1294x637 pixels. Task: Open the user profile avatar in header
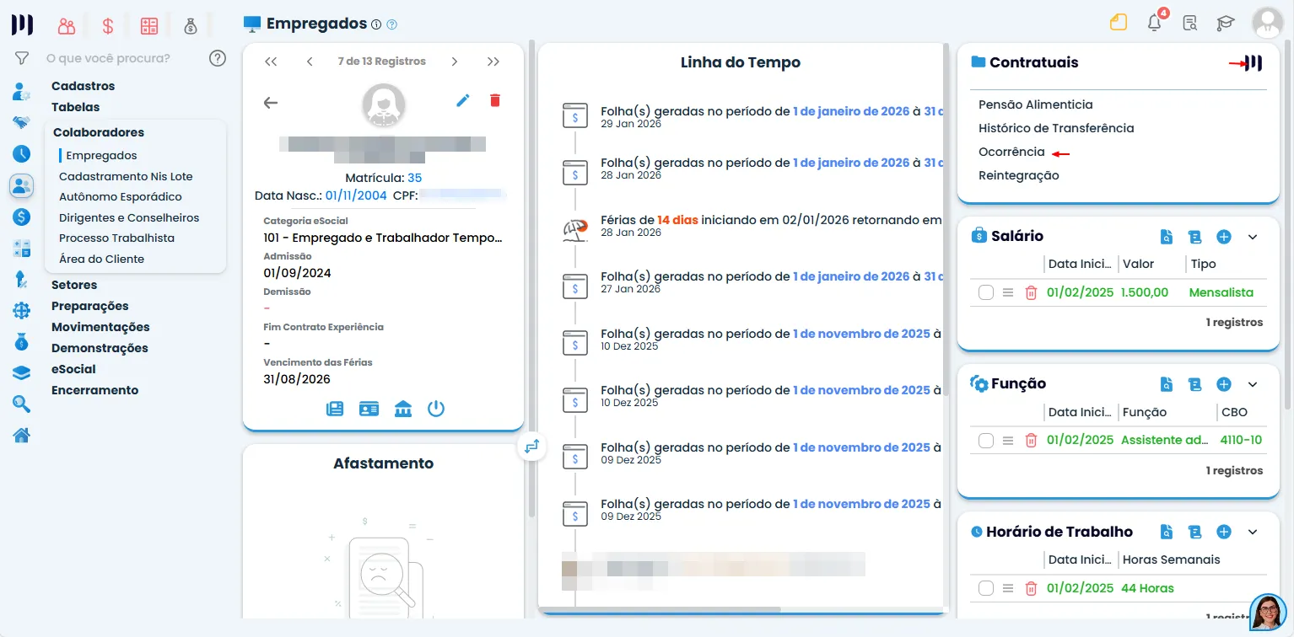point(1267,24)
